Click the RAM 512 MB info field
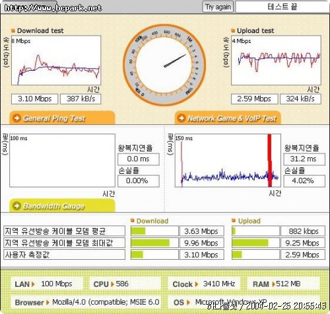This screenshot has width=330, height=314. (283, 284)
